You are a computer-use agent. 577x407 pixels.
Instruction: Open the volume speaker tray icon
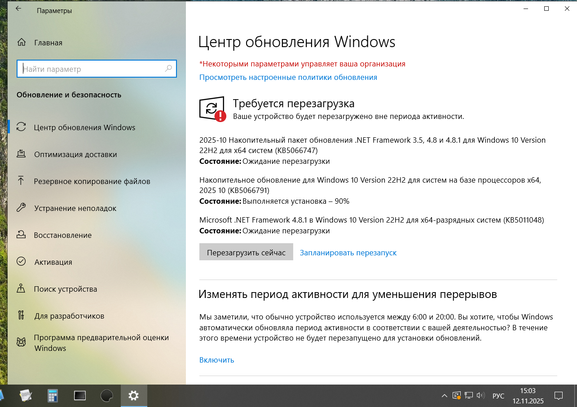coord(481,396)
